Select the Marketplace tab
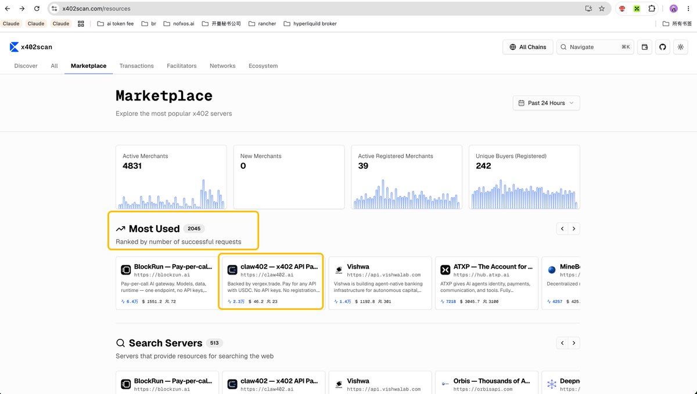697x394 pixels. pos(88,66)
